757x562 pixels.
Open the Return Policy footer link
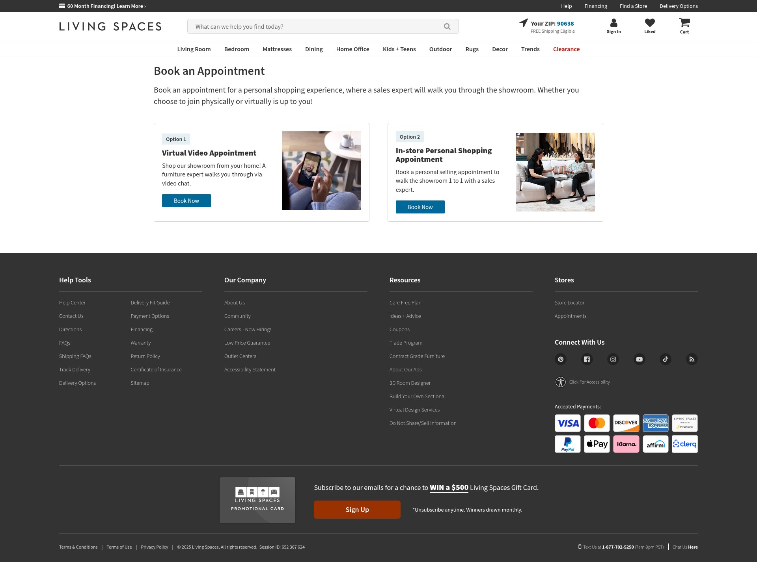(x=145, y=356)
